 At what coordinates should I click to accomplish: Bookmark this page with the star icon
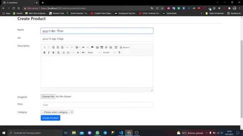pos(162,8)
